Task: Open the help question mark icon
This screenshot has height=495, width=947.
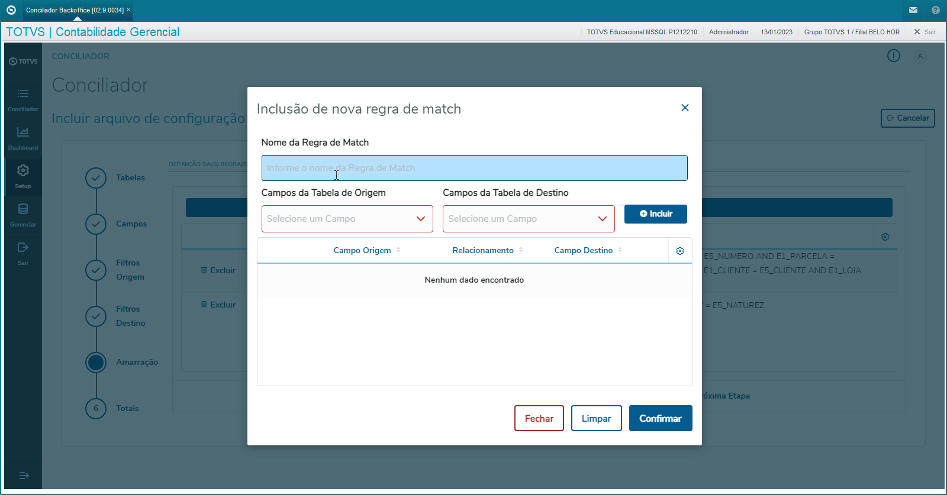Action: click(x=936, y=10)
